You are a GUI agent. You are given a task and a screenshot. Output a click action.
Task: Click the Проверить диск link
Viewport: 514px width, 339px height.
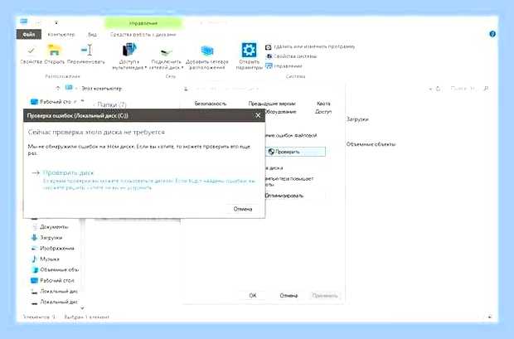[x=68, y=172]
